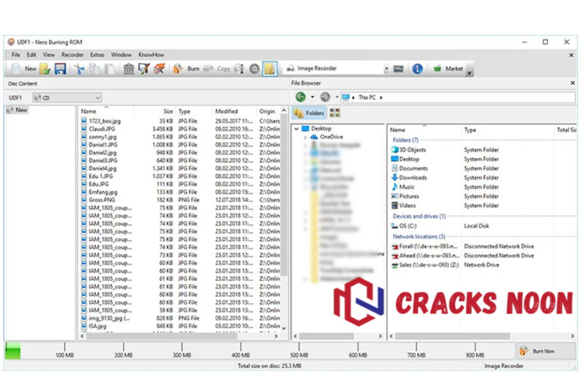The image size is (582, 374).
Task: Click the flaming box toolbar icon
Action: tap(159, 68)
